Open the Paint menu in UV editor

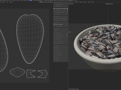coord(7,2)
